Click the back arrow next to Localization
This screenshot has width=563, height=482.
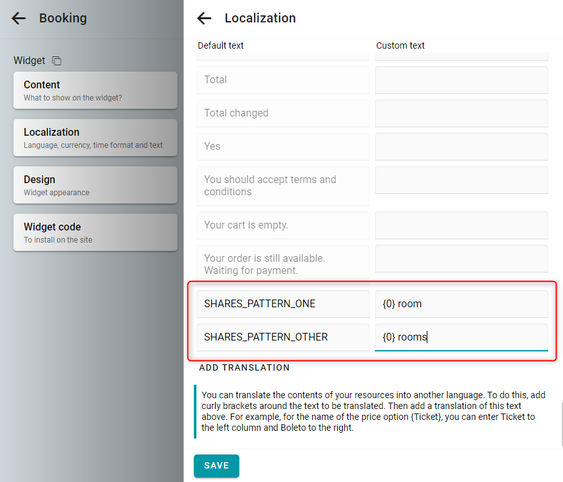[x=204, y=18]
